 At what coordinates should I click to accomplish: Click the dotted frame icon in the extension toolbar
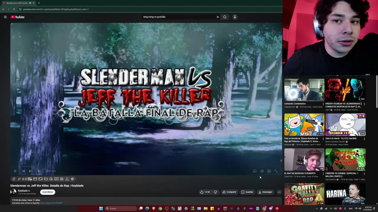(46, 179)
